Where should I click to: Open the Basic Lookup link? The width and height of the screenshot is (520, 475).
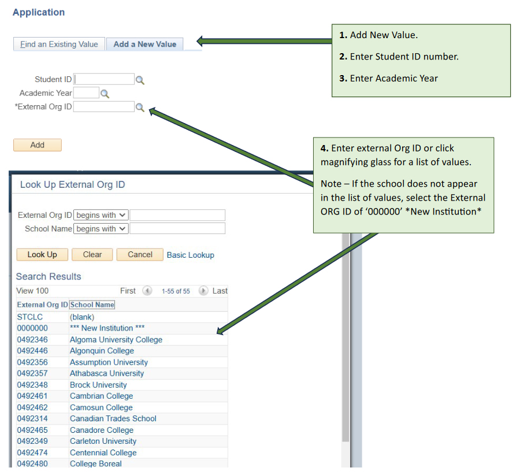point(190,255)
